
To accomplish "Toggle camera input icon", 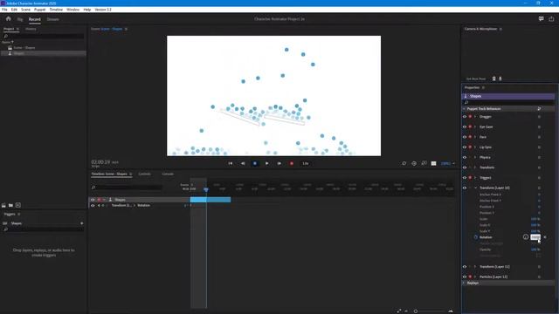I will click(494, 78).
